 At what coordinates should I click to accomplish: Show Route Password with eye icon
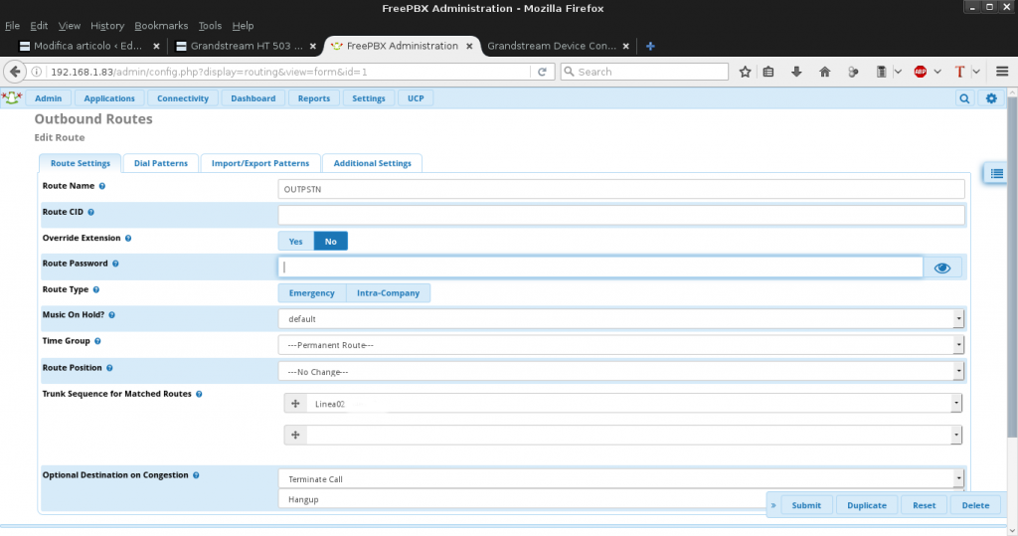(942, 268)
